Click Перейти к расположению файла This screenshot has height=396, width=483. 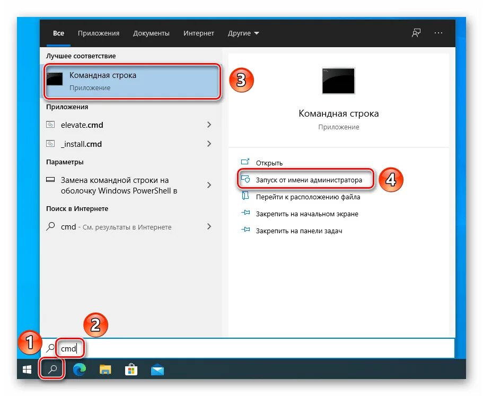click(x=308, y=197)
